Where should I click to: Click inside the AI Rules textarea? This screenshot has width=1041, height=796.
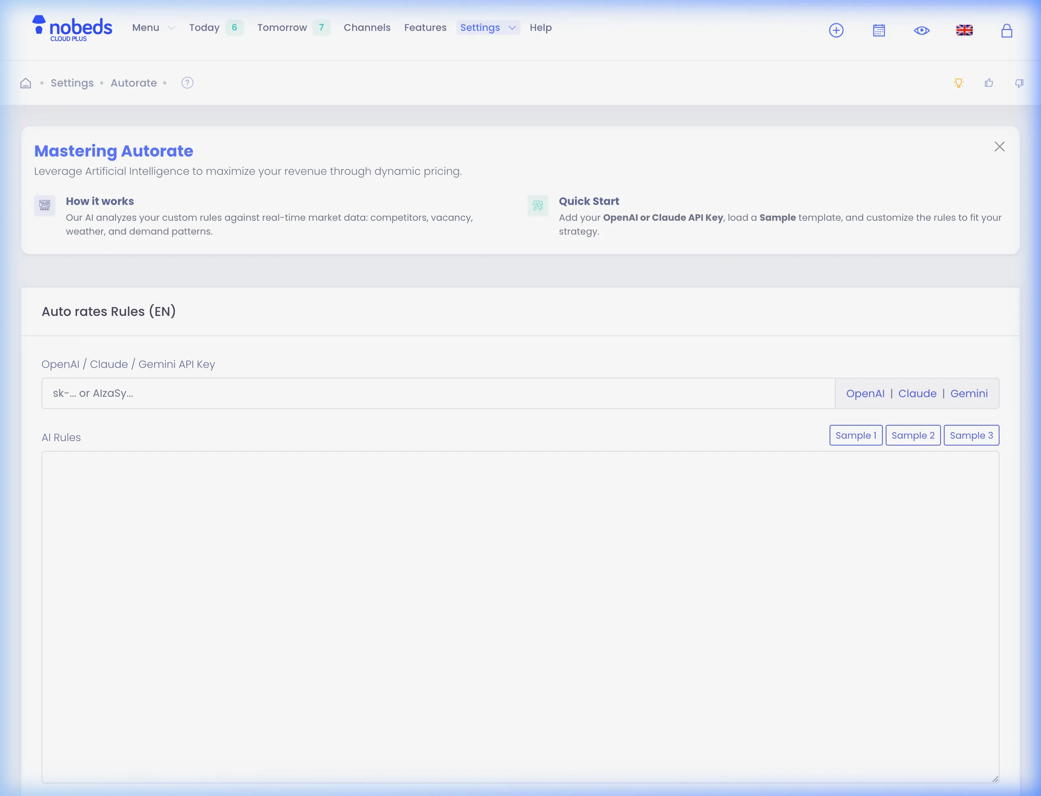tap(520, 617)
